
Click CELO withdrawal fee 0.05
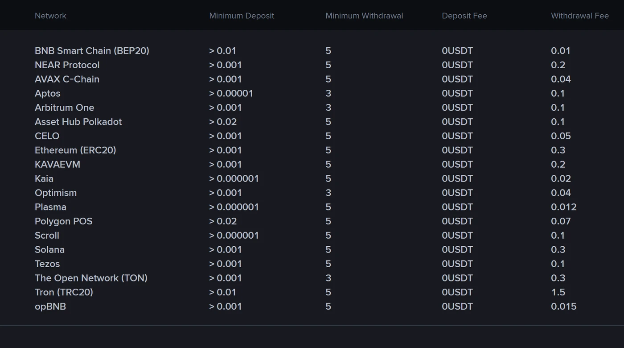[x=561, y=136]
